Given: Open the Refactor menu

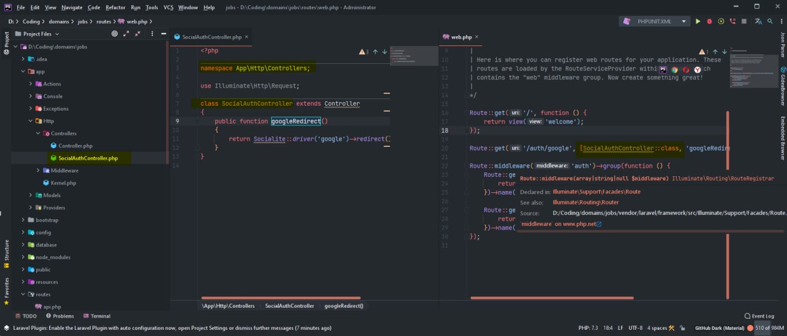Looking at the screenshot, I should coord(115,7).
